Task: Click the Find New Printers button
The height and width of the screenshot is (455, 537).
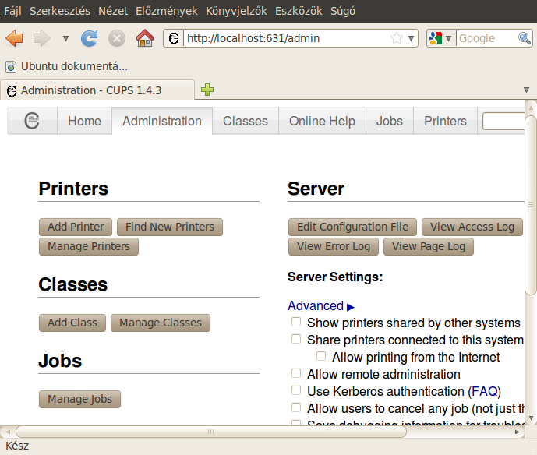Action: pyautogui.click(x=170, y=227)
